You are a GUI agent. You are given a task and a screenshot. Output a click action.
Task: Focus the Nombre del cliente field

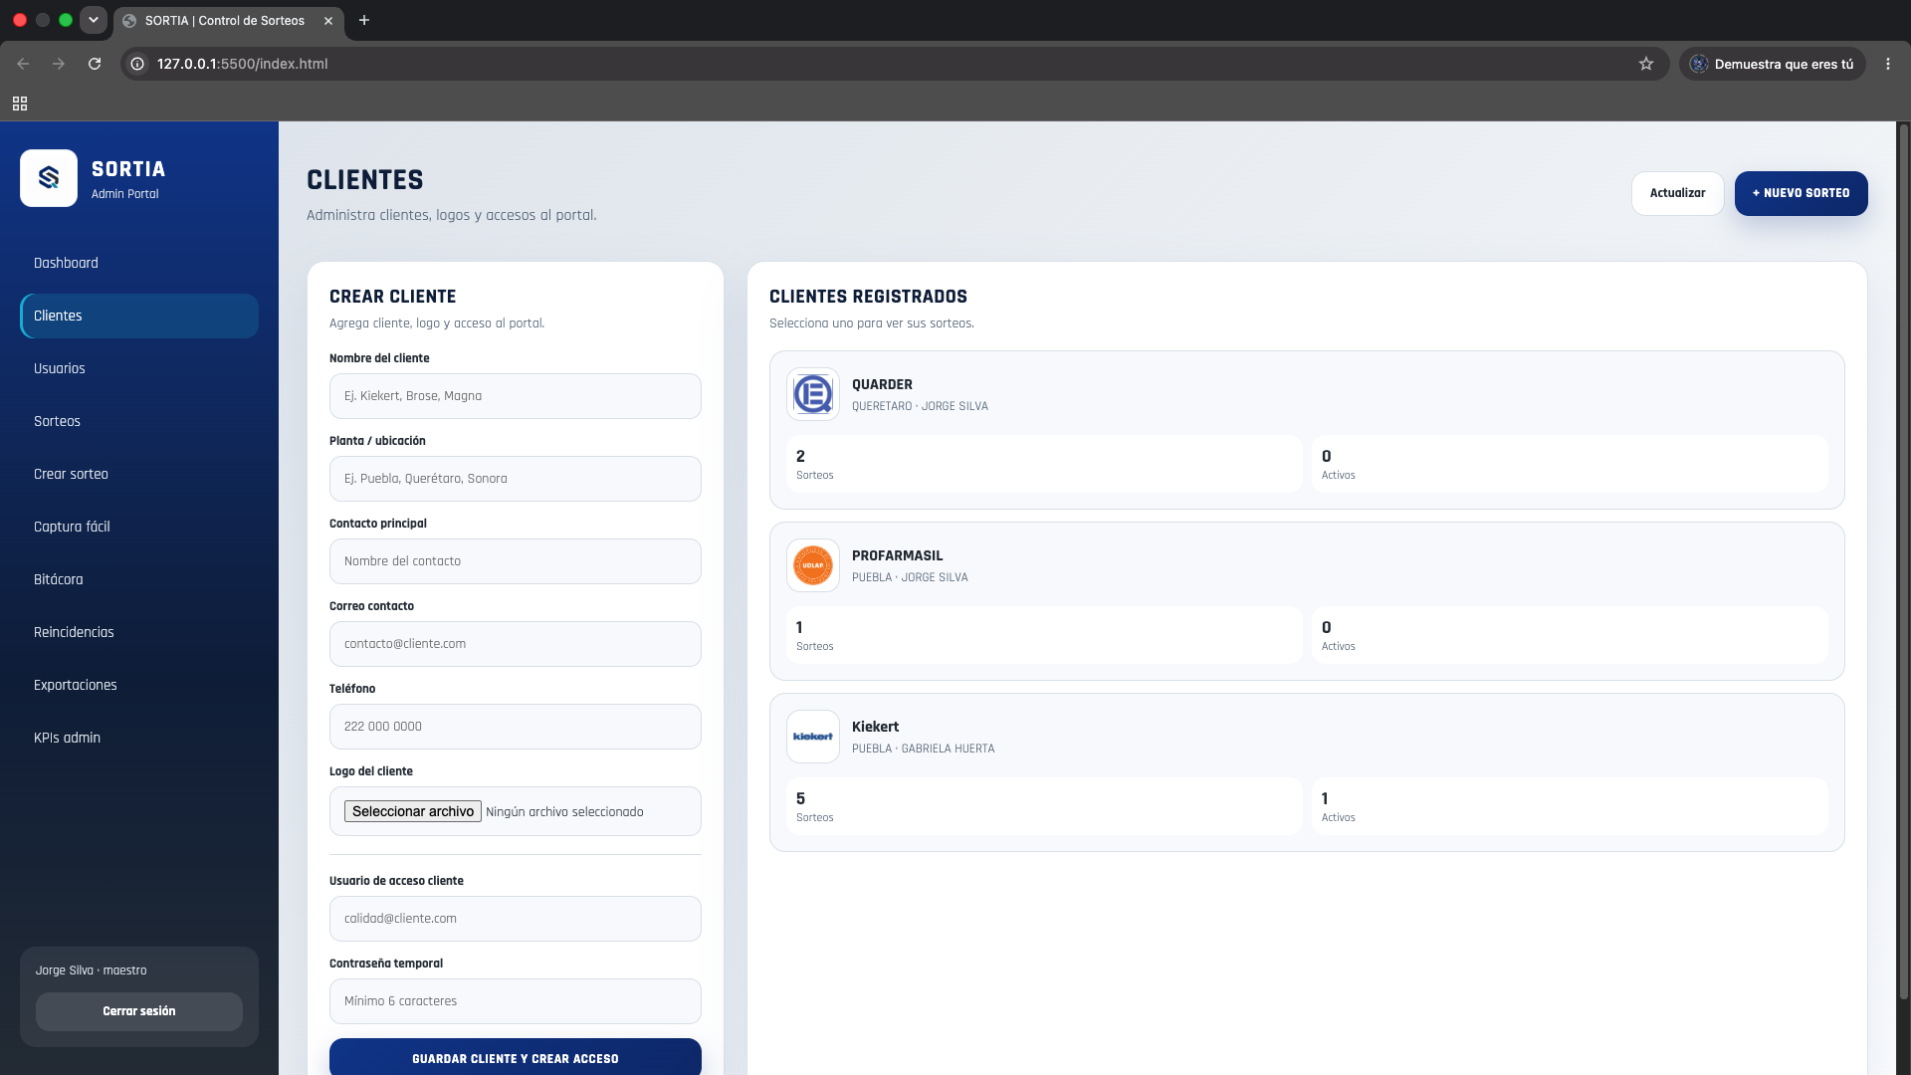[516, 396]
